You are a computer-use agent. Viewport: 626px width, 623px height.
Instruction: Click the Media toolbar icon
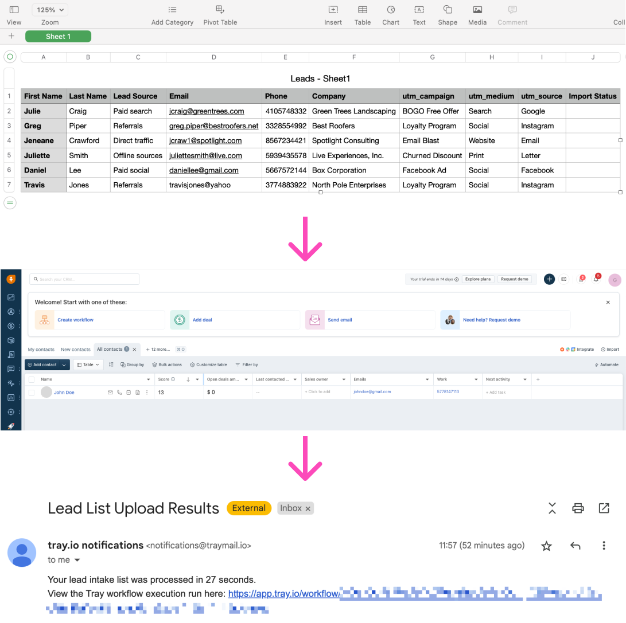[477, 10]
